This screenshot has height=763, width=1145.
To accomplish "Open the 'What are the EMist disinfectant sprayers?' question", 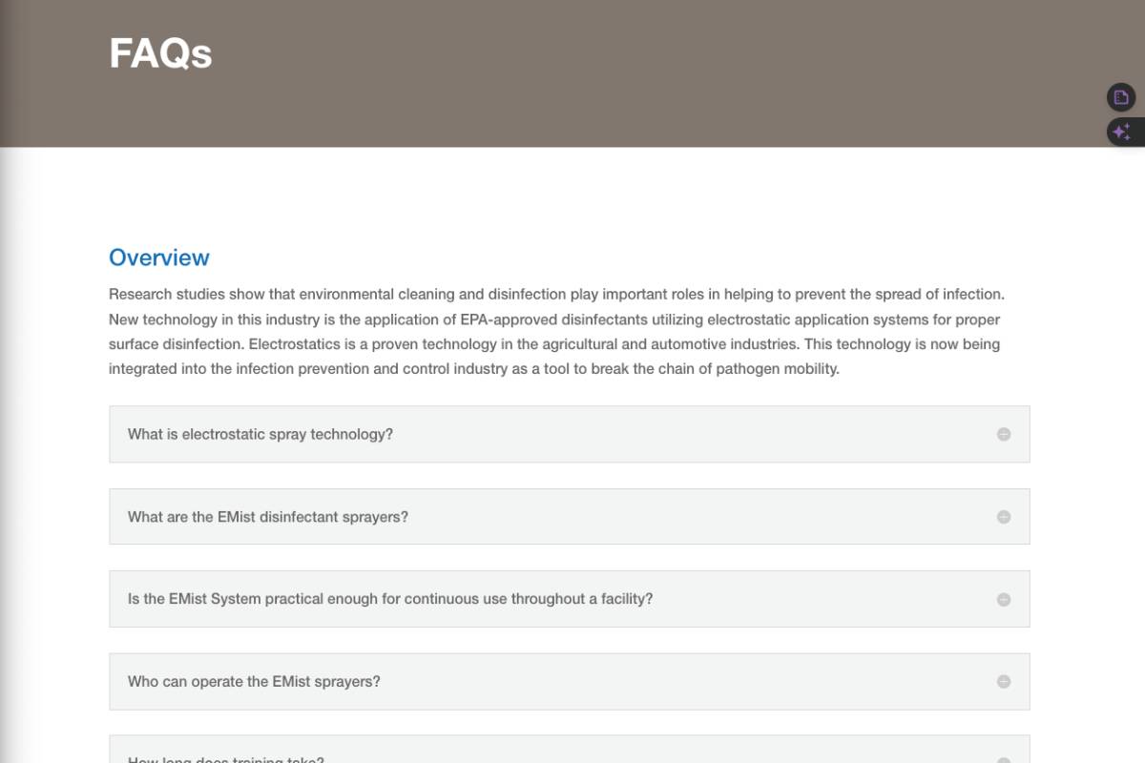I will coord(269,516).
